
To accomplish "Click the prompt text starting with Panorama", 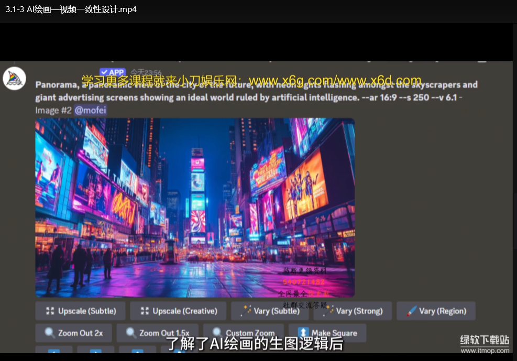I will coord(256,91).
